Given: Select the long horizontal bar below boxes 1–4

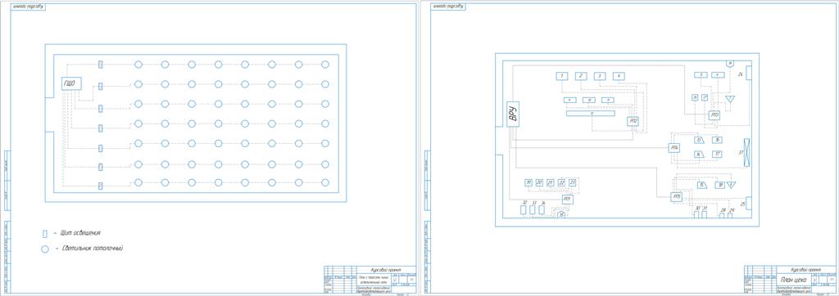Looking at the screenshot, I should coord(590,114).
